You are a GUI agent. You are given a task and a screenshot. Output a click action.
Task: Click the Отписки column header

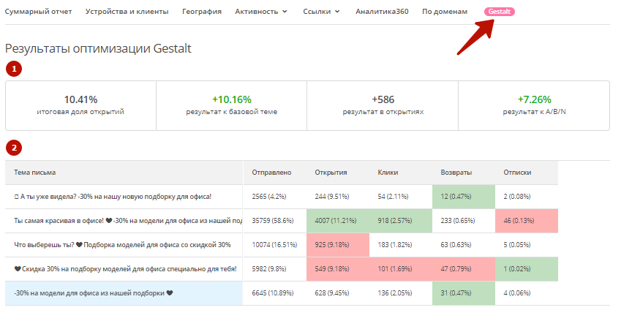click(517, 173)
